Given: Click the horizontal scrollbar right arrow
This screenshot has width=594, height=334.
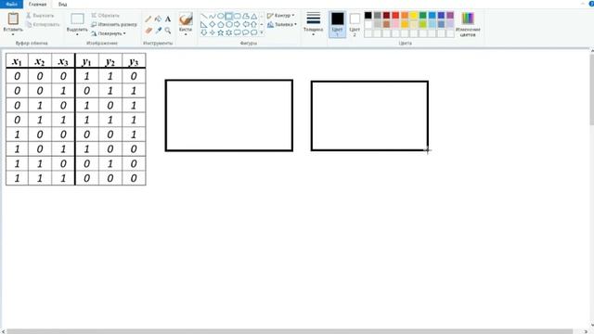Looking at the screenshot, I should (x=586, y=331).
